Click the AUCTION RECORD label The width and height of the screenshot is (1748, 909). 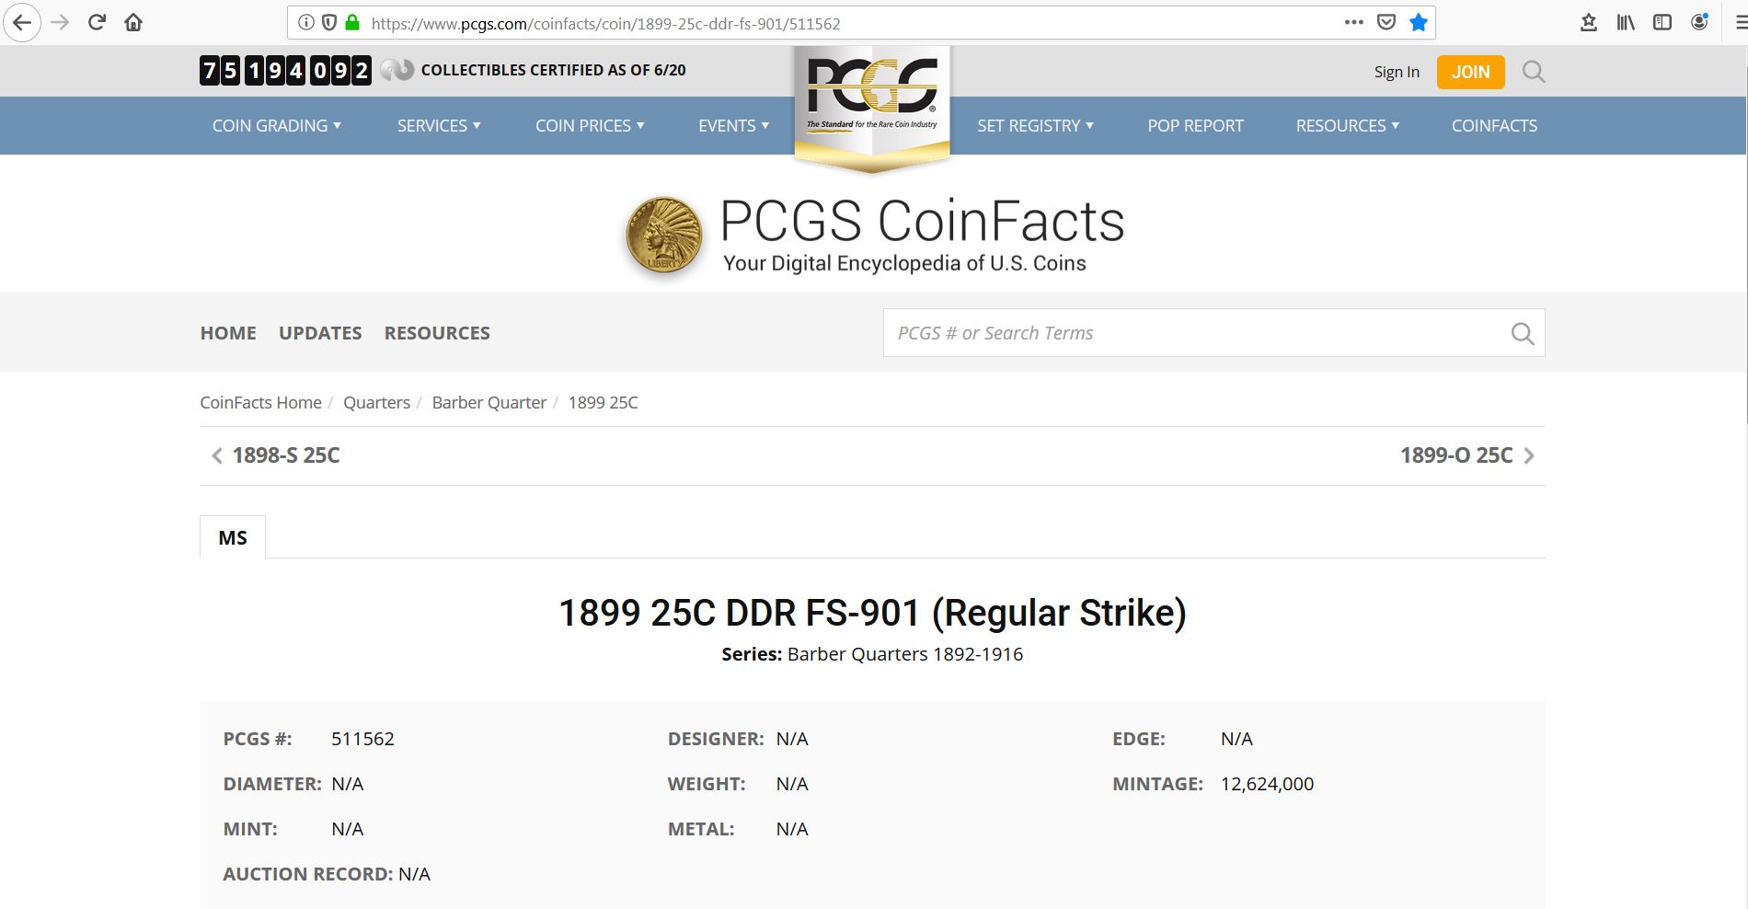[x=308, y=874]
